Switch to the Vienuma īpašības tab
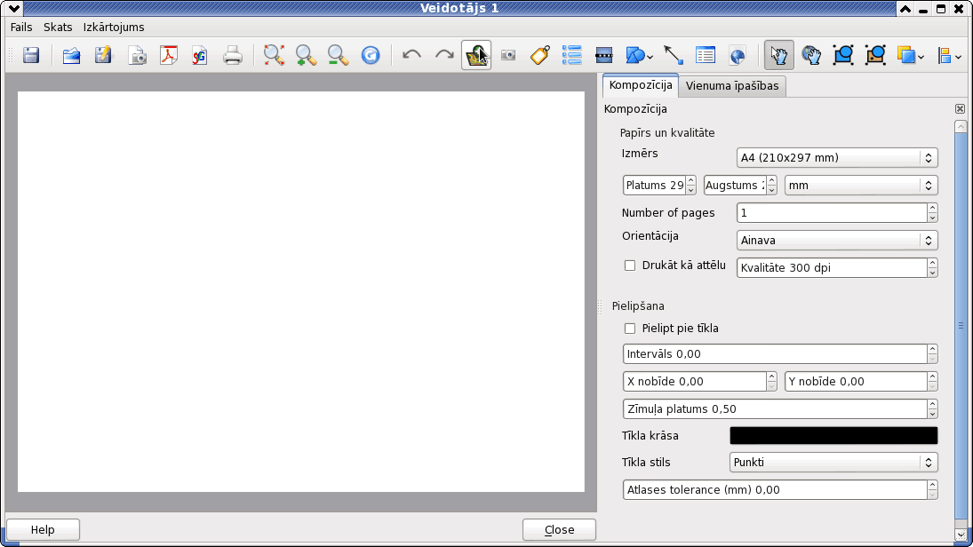Viewport: 973px width, 547px height. point(732,86)
